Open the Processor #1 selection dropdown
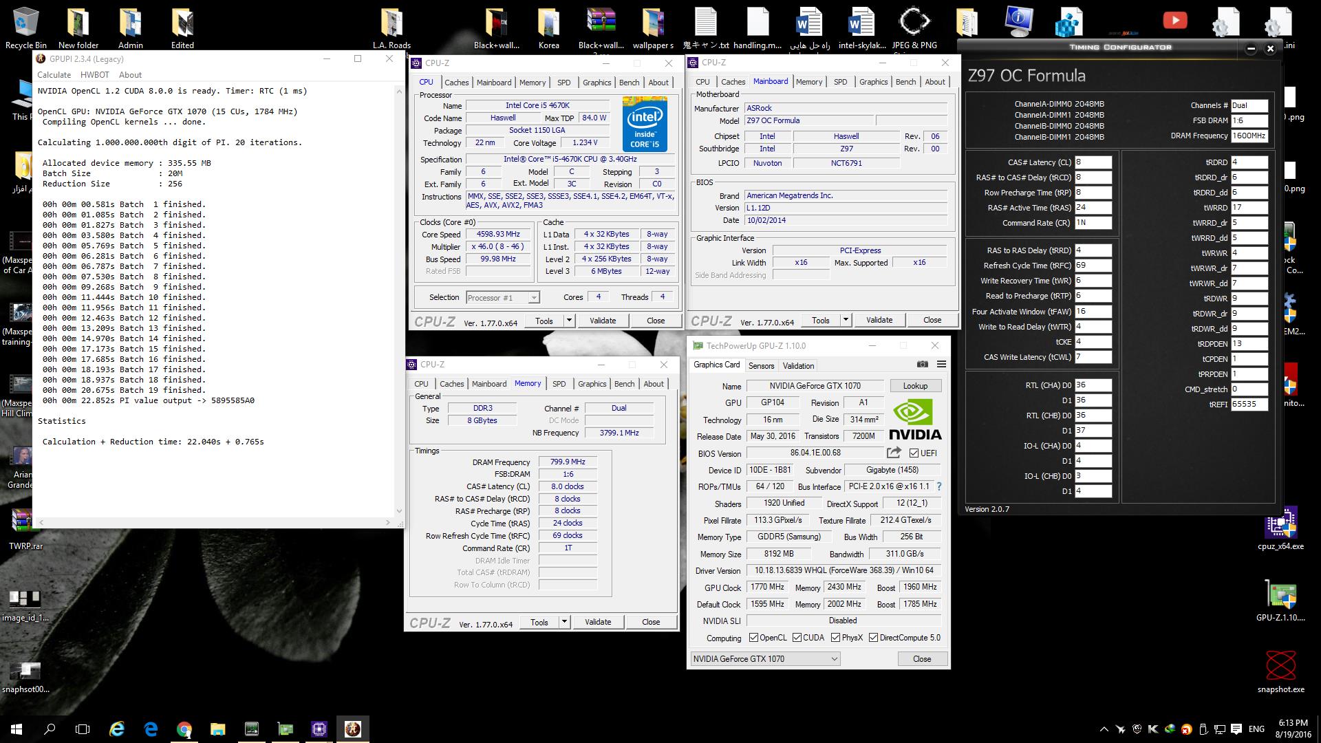1321x743 pixels. 502,297
